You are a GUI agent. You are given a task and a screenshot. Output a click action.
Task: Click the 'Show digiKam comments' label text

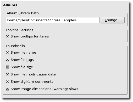32,82
